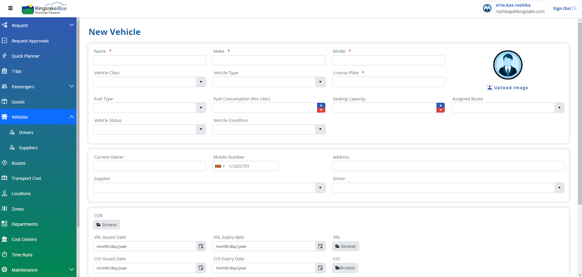Open COI Issued Date calendar icon

[201, 268]
